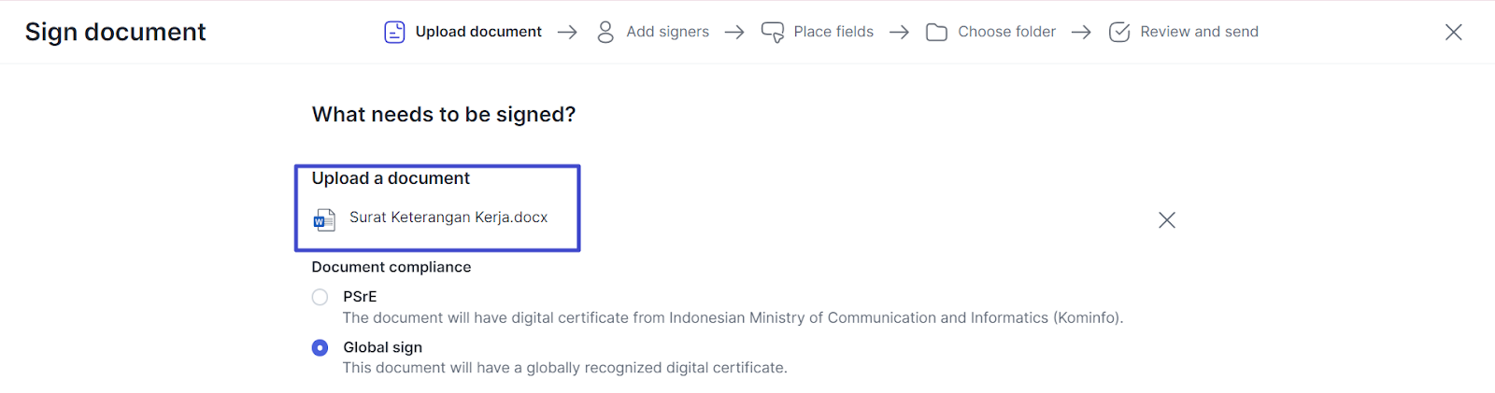Click the Upload document step icon
Image resolution: width=1495 pixels, height=393 pixels.
pyautogui.click(x=394, y=32)
